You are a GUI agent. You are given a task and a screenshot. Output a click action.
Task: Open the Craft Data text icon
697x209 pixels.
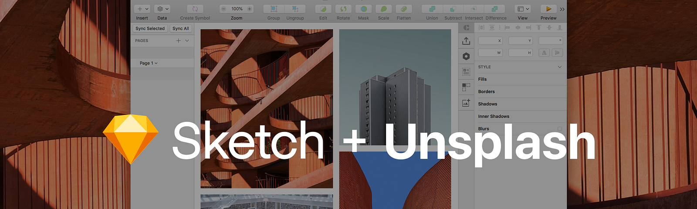tap(466, 72)
